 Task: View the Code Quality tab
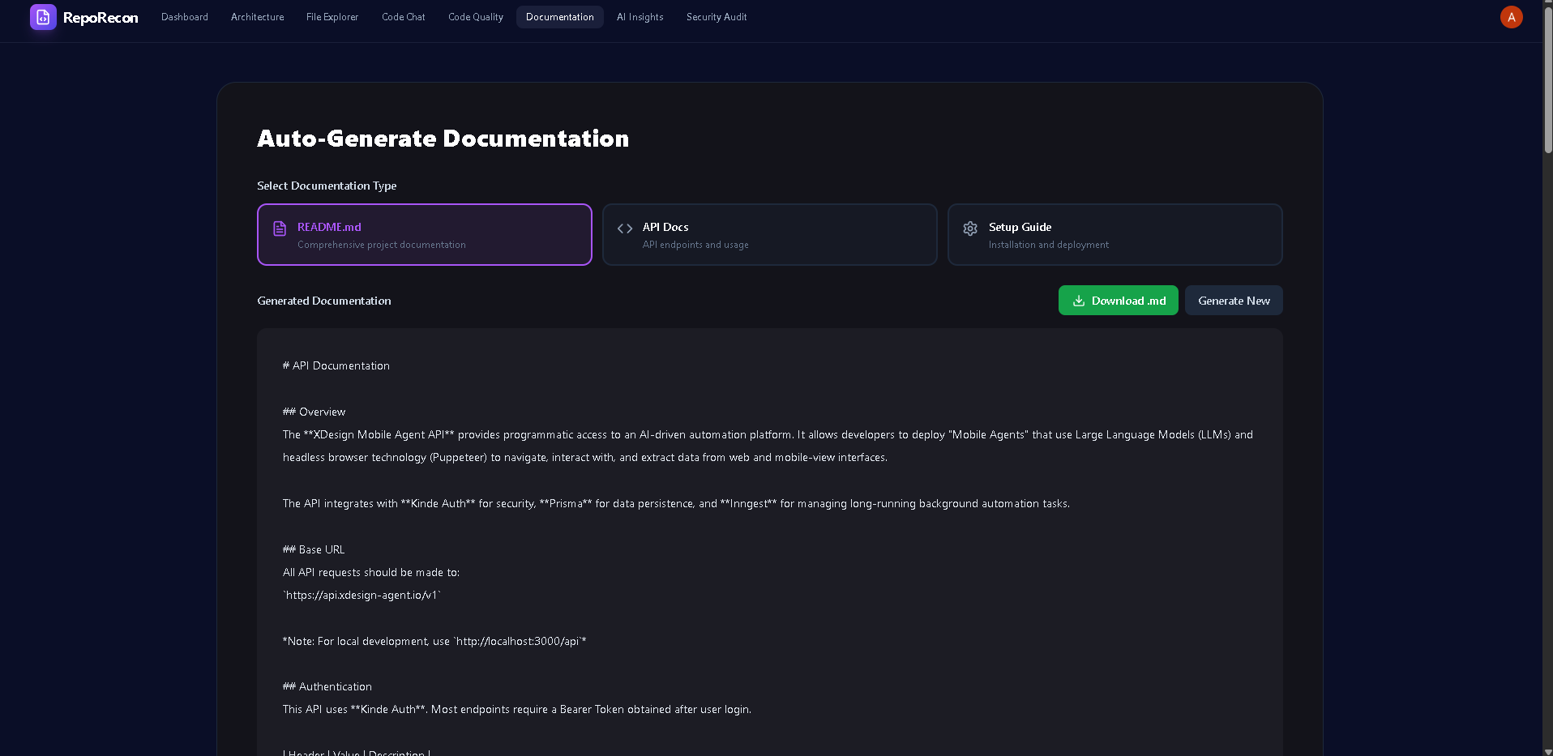(x=476, y=17)
